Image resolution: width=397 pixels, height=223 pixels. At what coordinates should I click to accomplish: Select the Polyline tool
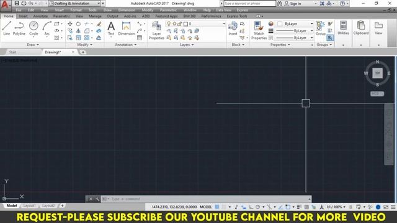[x=19, y=28]
